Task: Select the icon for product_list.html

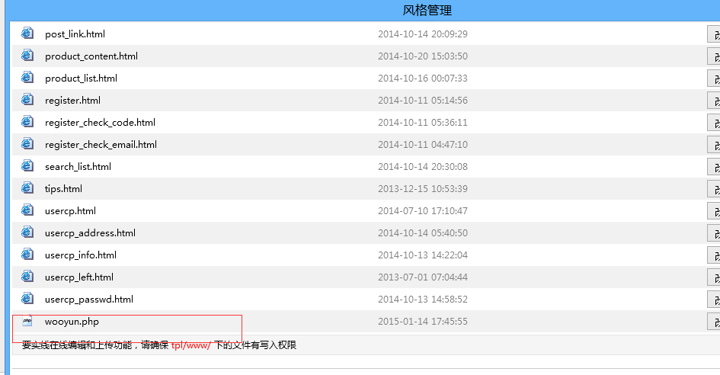Action: point(27,77)
